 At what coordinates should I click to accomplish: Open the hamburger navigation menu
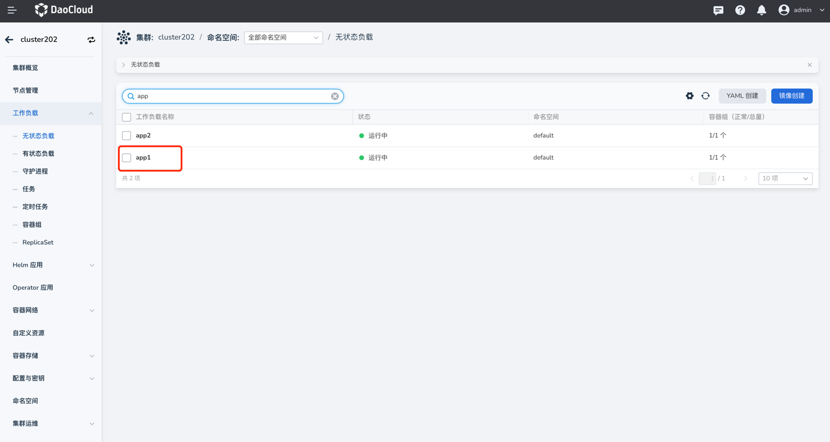pos(12,10)
